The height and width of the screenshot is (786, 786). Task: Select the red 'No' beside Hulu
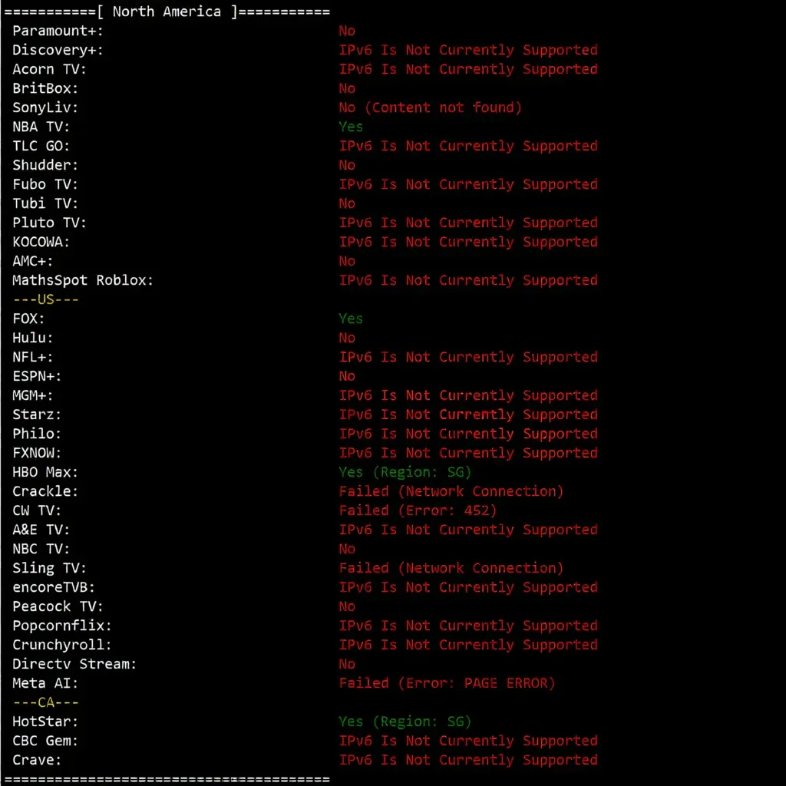coord(347,338)
